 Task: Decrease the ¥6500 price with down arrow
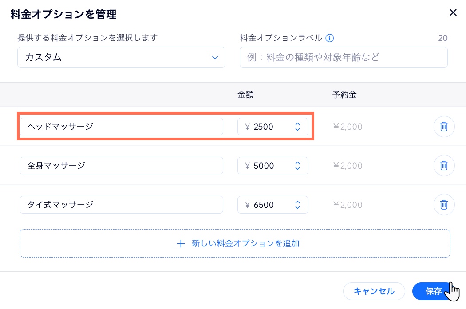[x=298, y=208]
